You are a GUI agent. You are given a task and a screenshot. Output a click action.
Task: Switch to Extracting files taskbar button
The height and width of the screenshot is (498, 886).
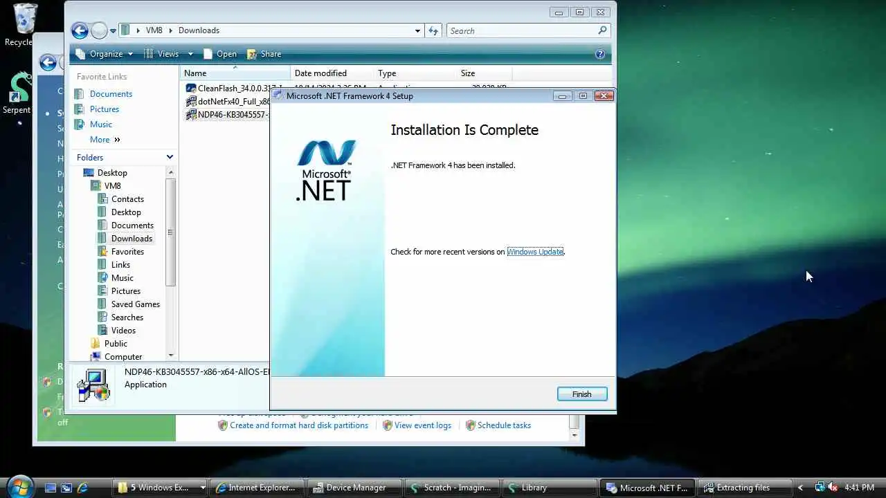(x=743, y=488)
